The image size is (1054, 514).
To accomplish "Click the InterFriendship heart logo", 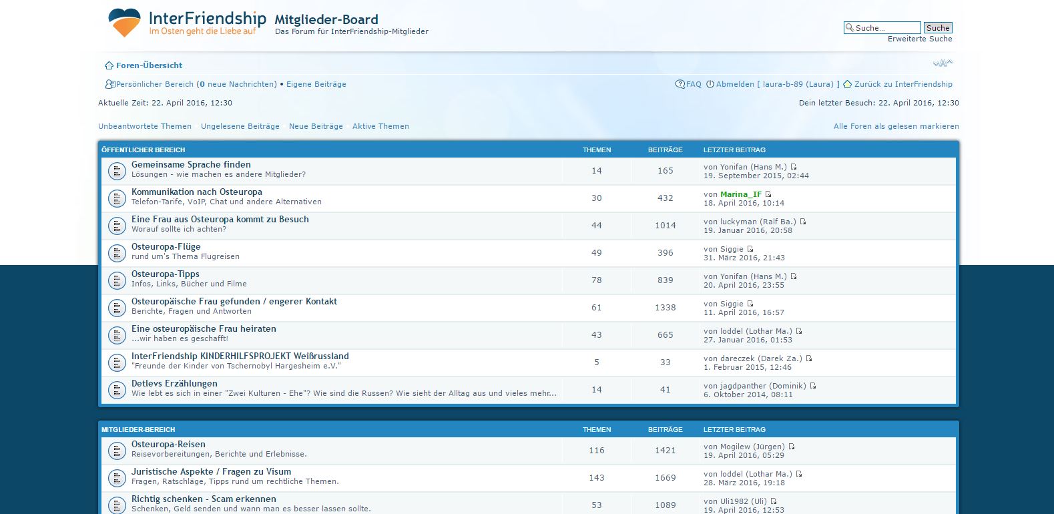I will pos(124,23).
